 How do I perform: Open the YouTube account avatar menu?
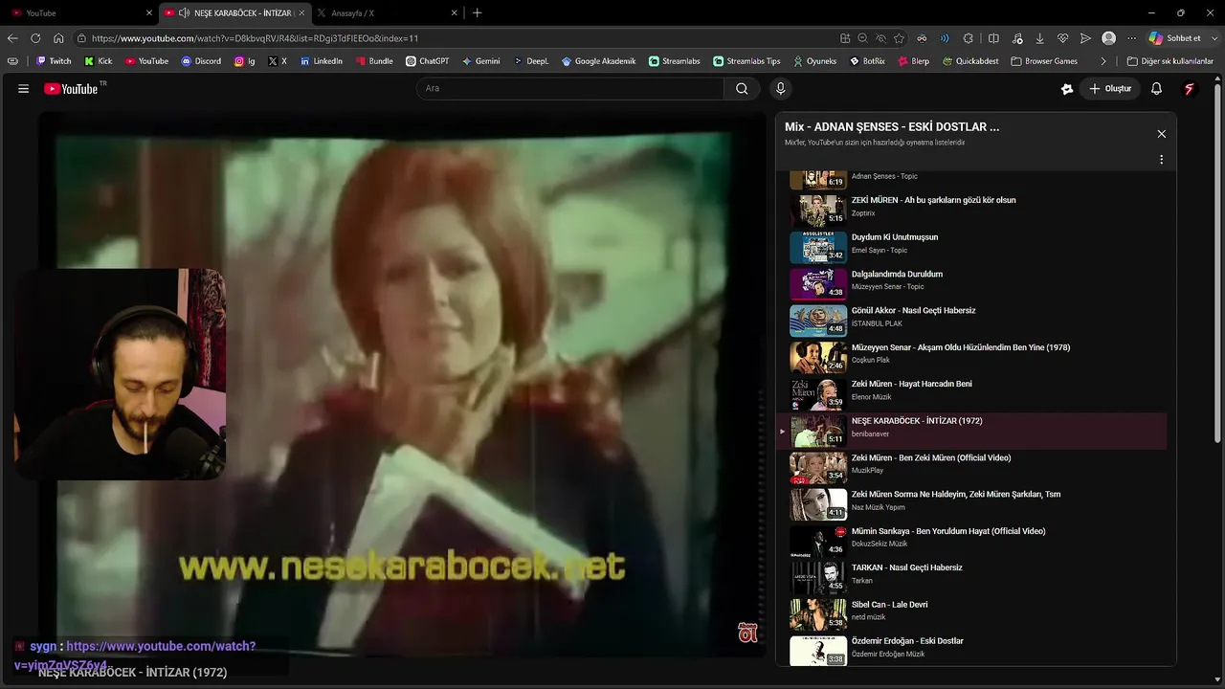click(x=1190, y=89)
